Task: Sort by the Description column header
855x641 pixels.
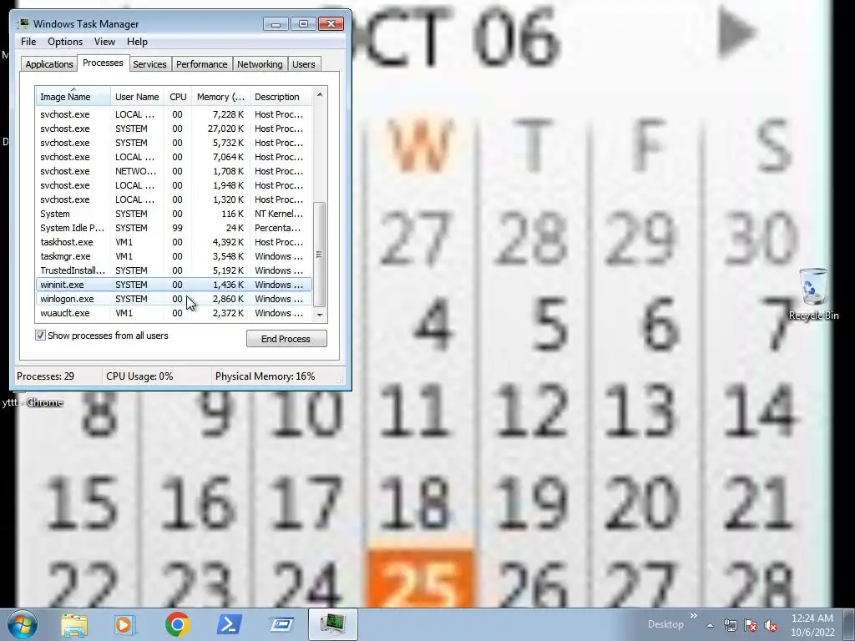Action: (x=281, y=97)
